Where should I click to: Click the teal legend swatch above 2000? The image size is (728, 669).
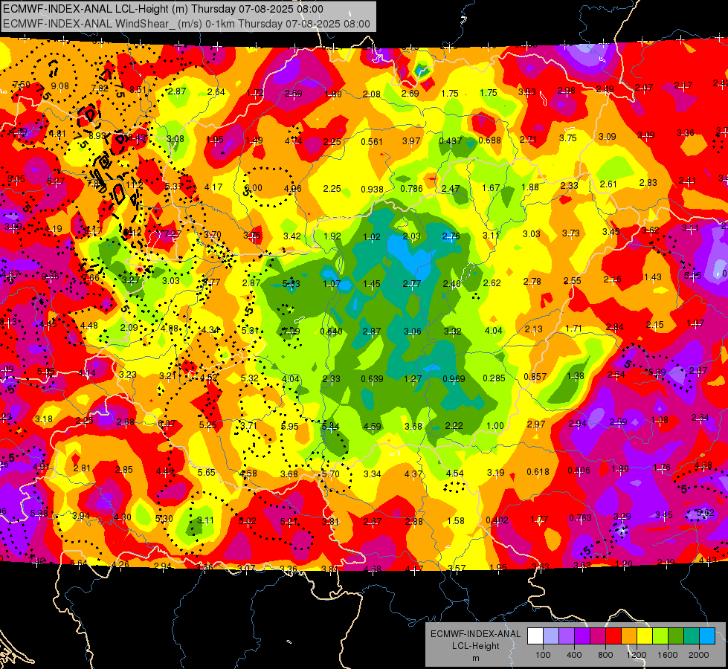691,636
